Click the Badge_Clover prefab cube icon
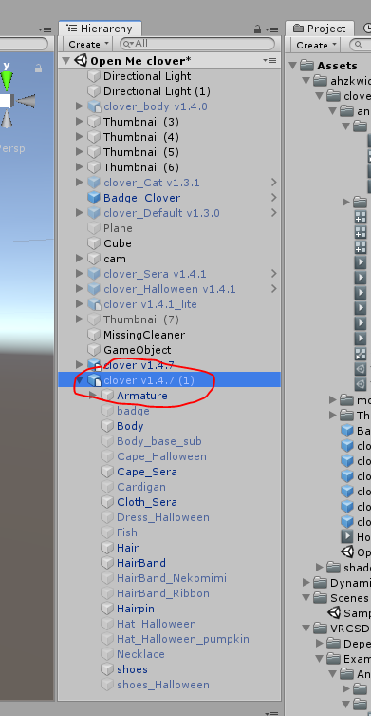Image resolution: width=371 pixels, height=716 pixels. (94, 198)
